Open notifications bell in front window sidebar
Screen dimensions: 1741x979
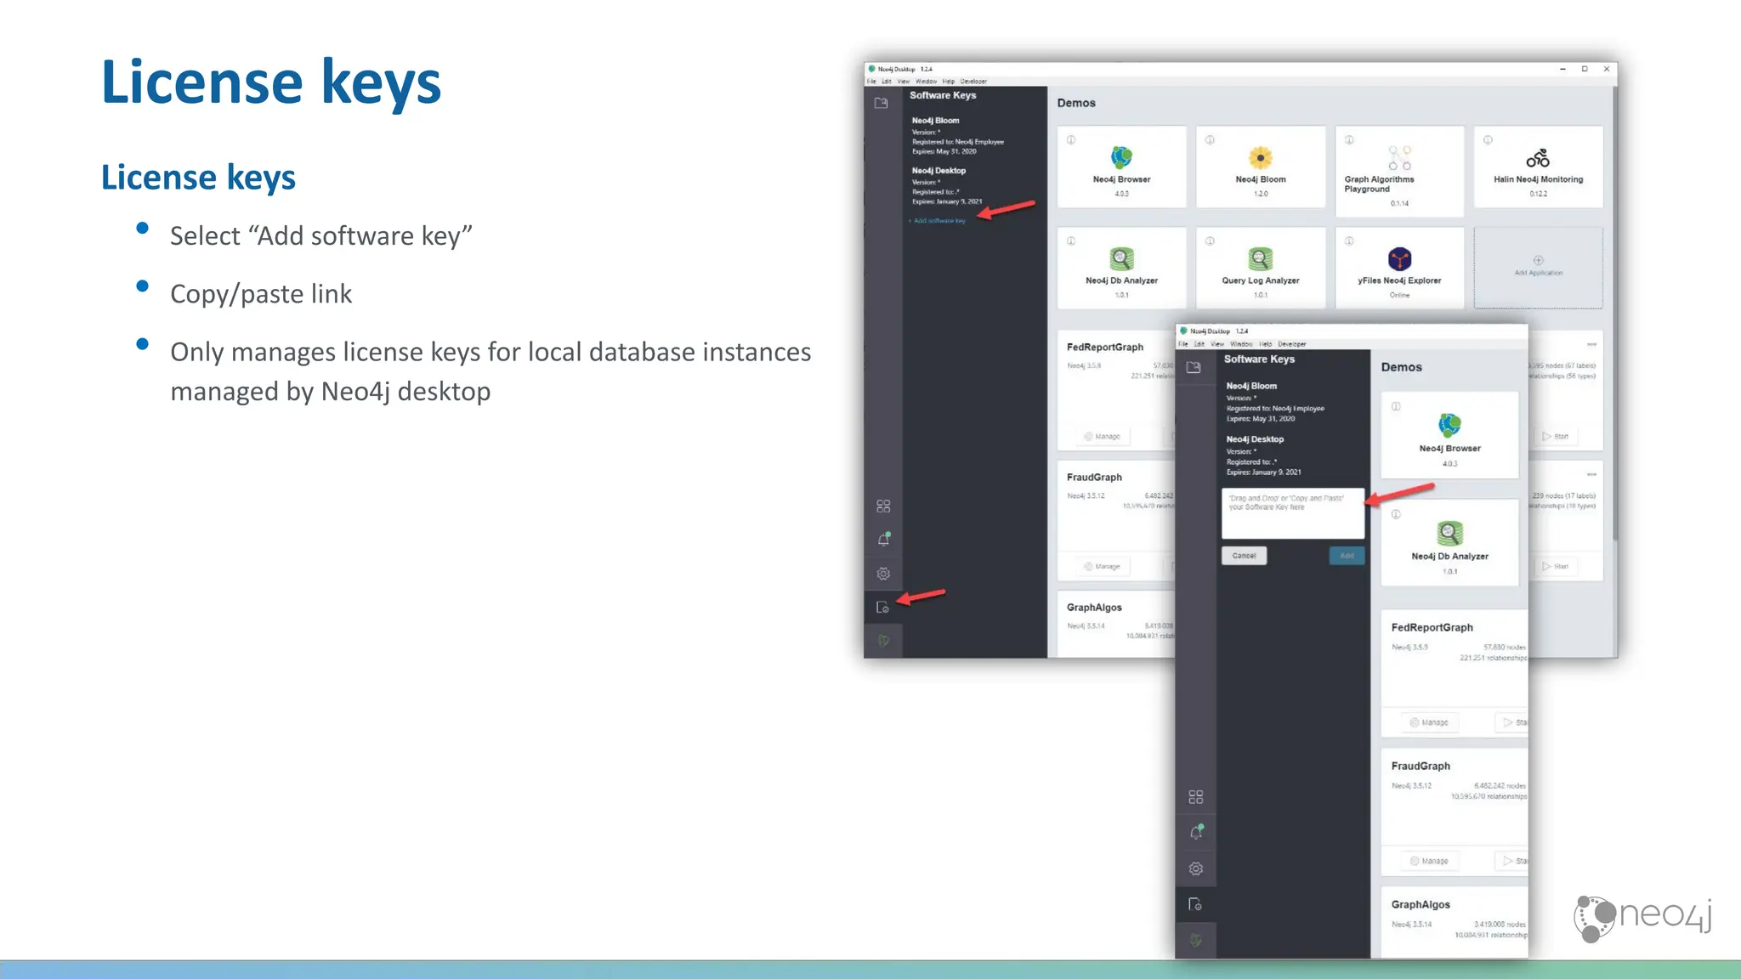click(x=1196, y=832)
